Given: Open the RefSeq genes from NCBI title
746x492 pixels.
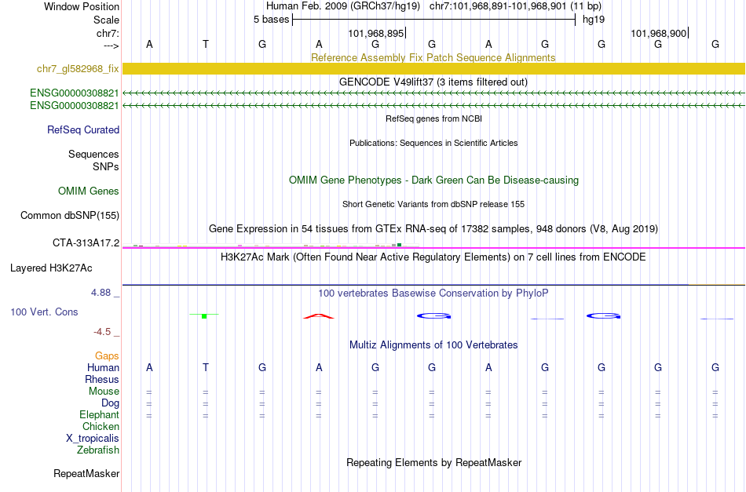Looking at the screenshot, I should [433, 118].
